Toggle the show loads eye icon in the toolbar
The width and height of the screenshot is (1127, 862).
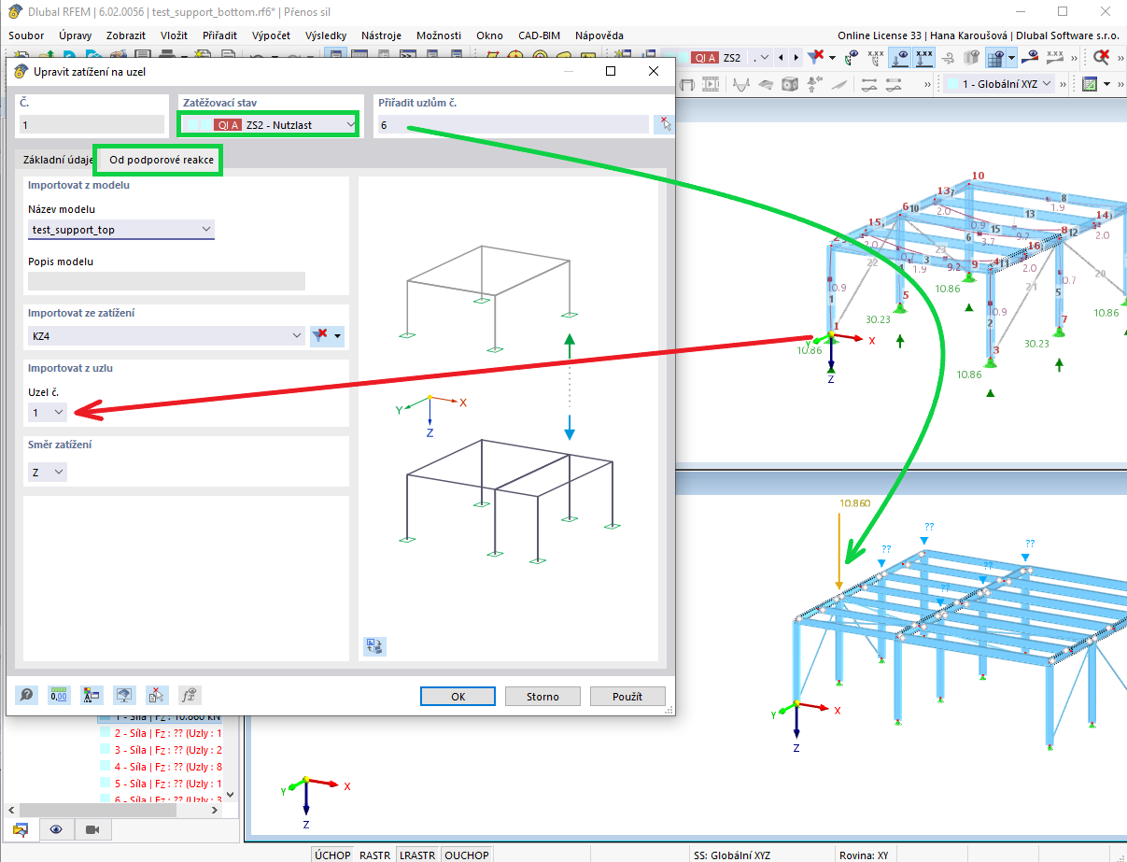tap(900, 58)
